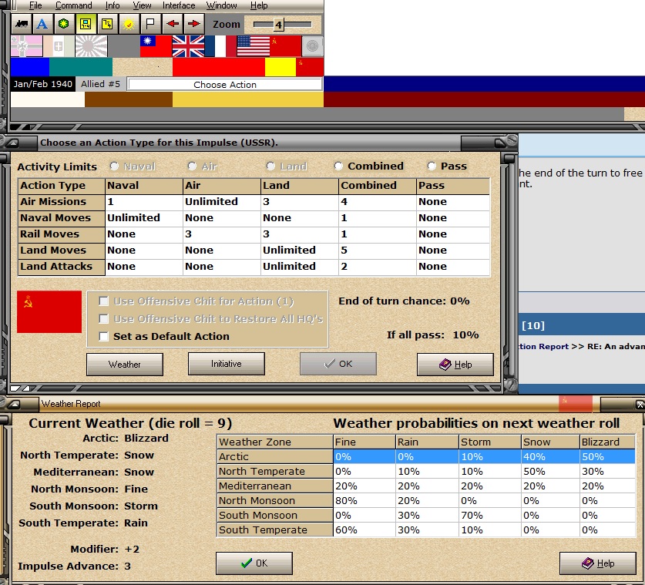The width and height of the screenshot is (645, 585).
Task: Open Help in the Weather Report window
Action: tap(598, 563)
